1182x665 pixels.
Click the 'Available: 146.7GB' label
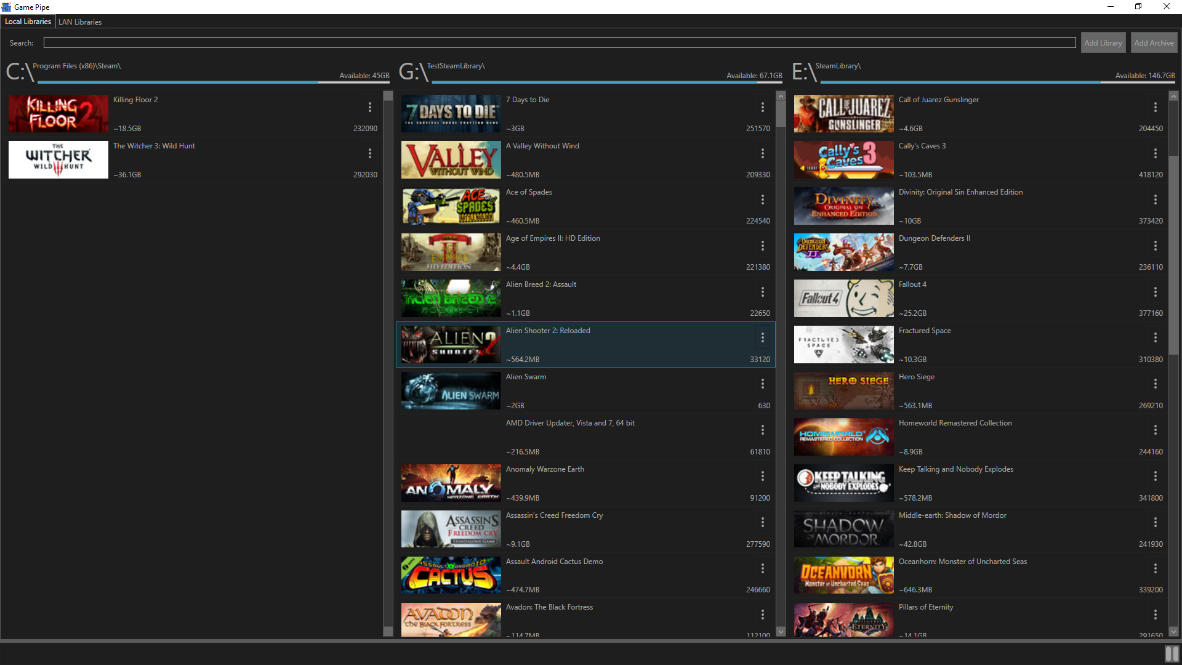[x=1145, y=76]
